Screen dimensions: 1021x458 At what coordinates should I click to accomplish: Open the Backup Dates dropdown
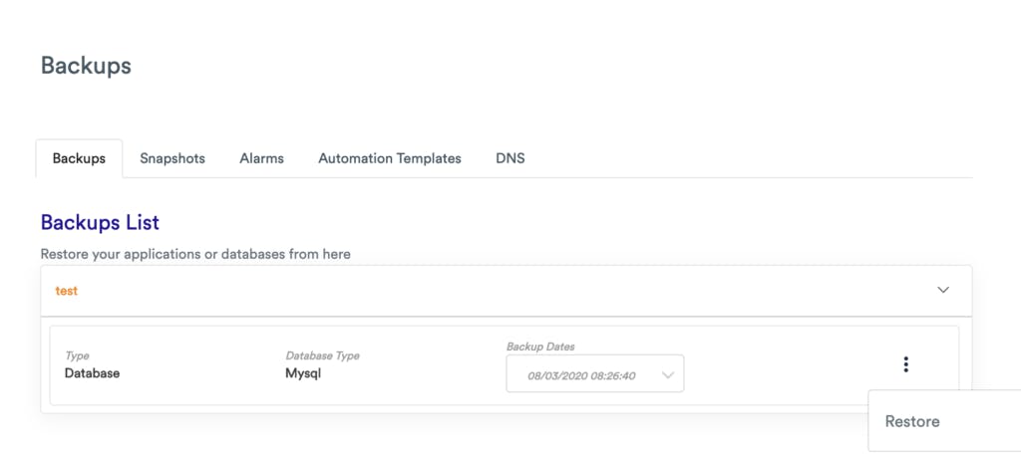click(594, 374)
